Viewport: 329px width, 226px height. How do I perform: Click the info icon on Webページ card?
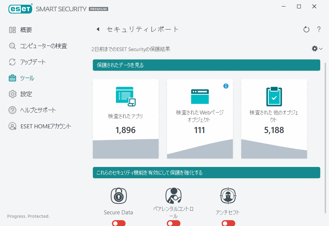point(226,86)
